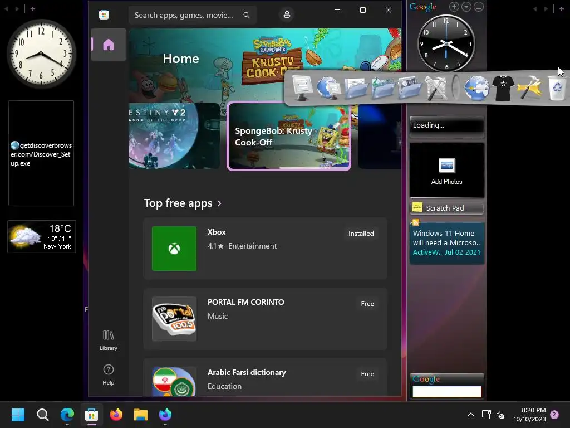Click the Google sidebar analog clock gadget
The image size is (570, 428).
446,43
